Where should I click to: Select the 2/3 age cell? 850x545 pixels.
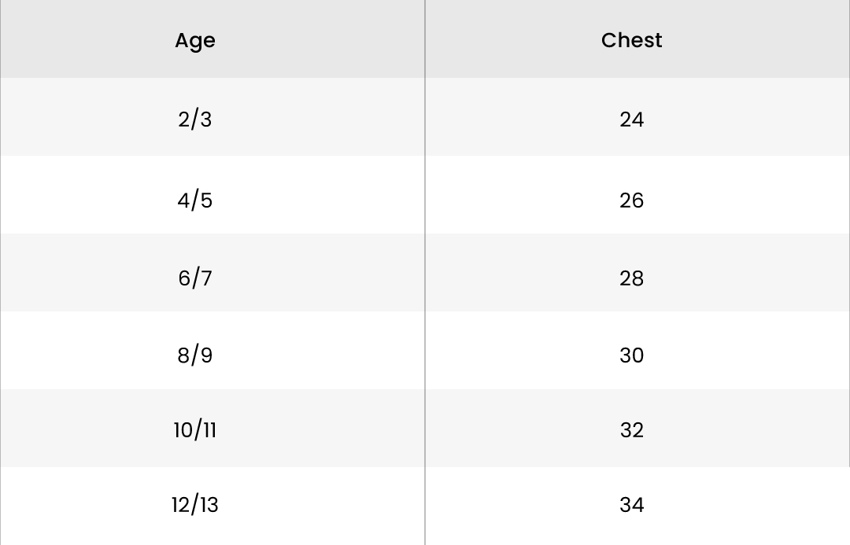(x=195, y=120)
